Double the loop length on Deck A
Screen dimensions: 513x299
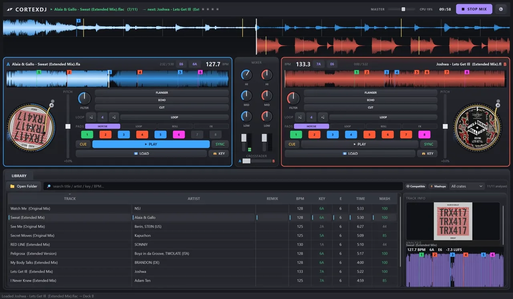[114, 117]
